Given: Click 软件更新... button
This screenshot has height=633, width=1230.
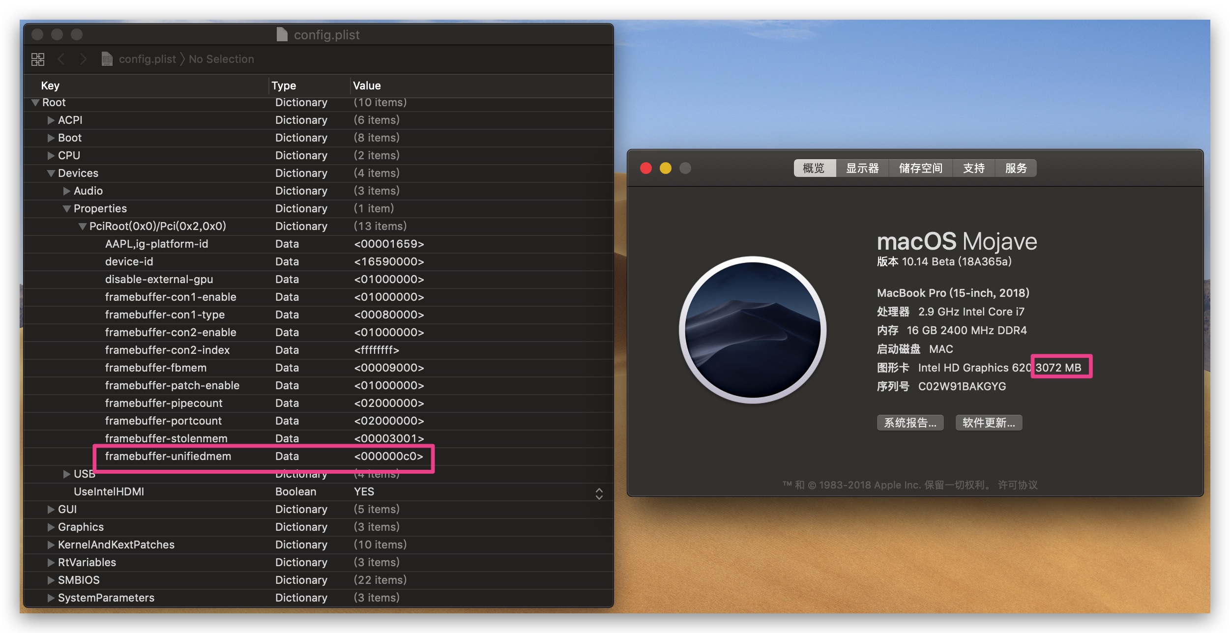Looking at the screenshot, I should point(989,423).
